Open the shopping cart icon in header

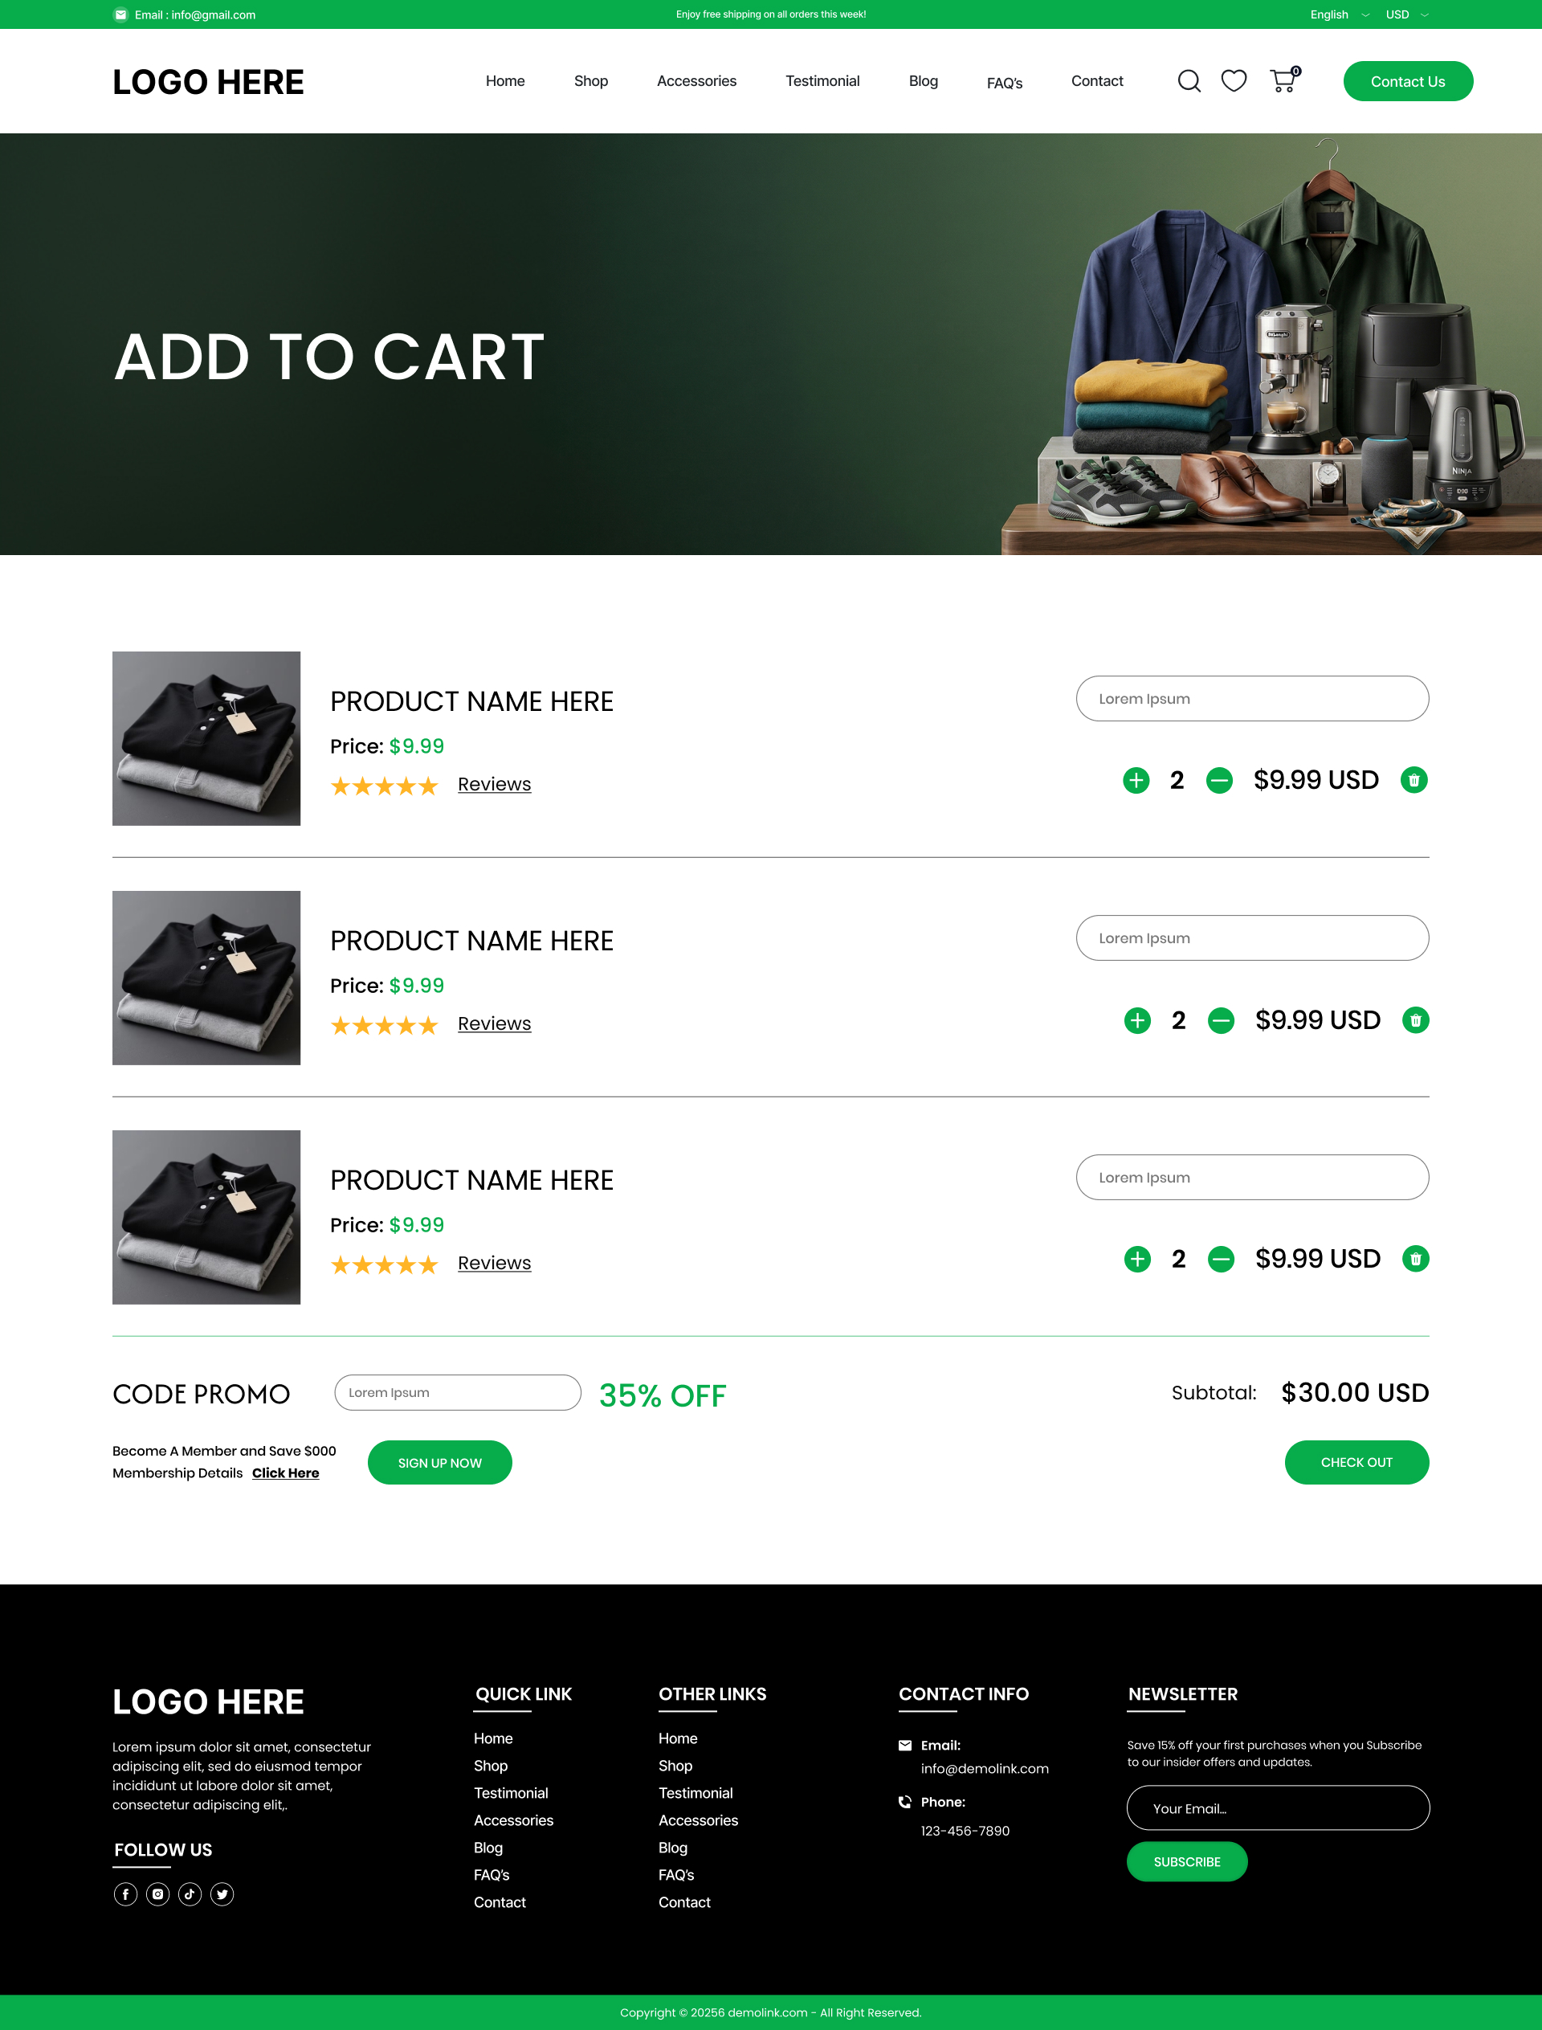[x=1284, y=80]
